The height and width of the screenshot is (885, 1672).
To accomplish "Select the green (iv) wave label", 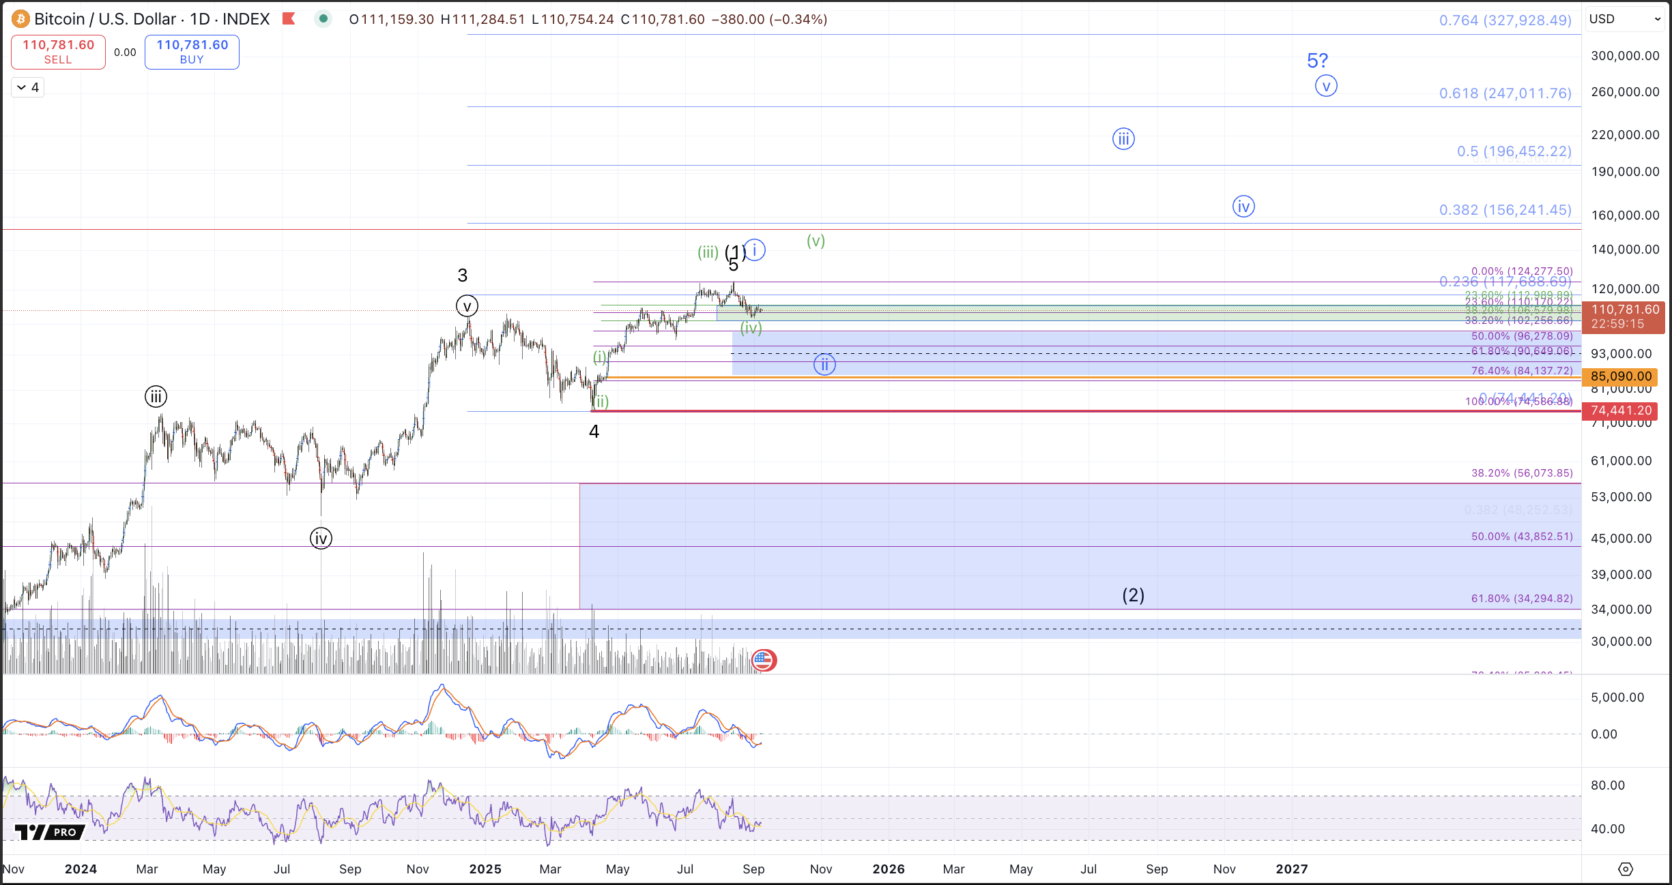I will [x=751, y=328].
